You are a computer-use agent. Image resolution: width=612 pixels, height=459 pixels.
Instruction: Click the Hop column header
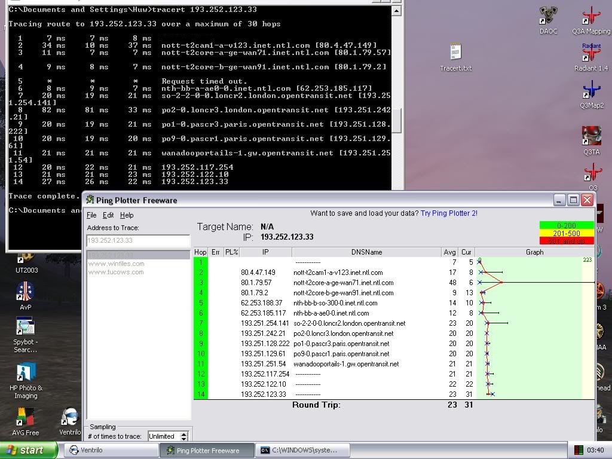201,252
